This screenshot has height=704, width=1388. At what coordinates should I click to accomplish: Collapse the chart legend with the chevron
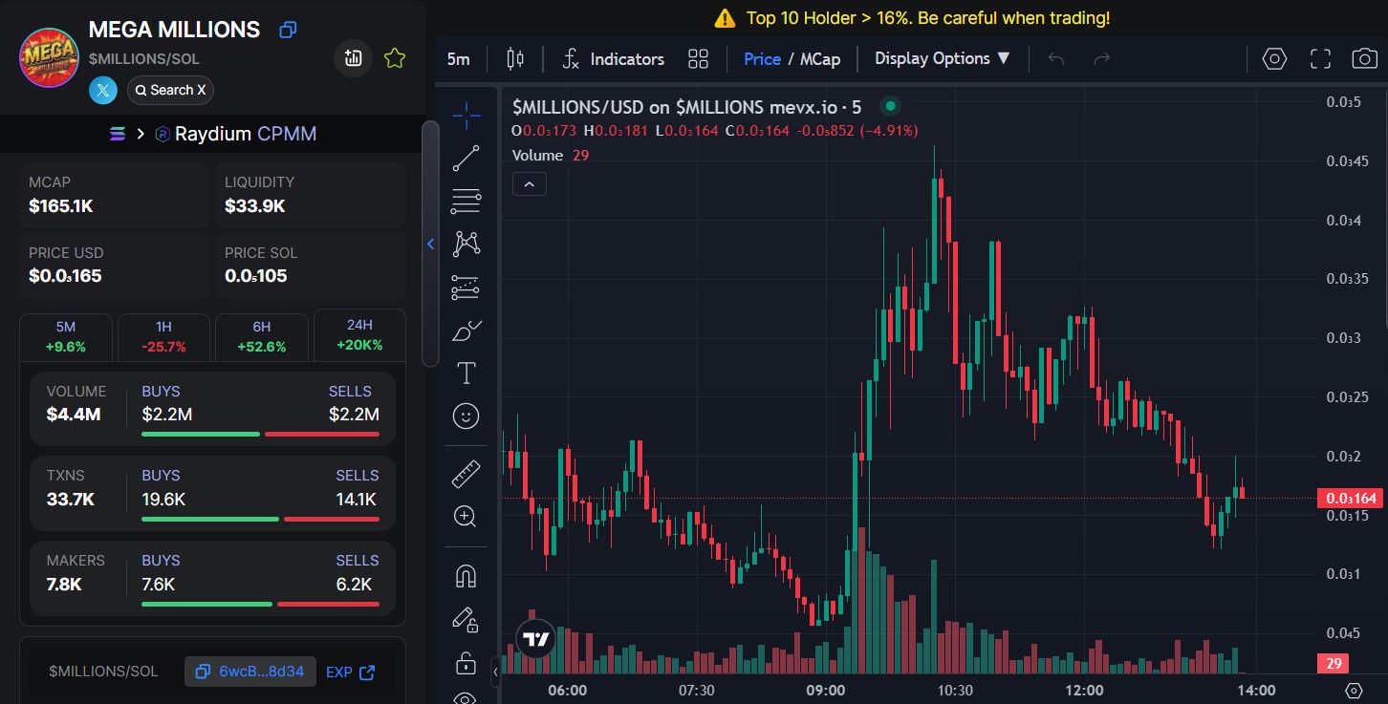coord(530,183)
